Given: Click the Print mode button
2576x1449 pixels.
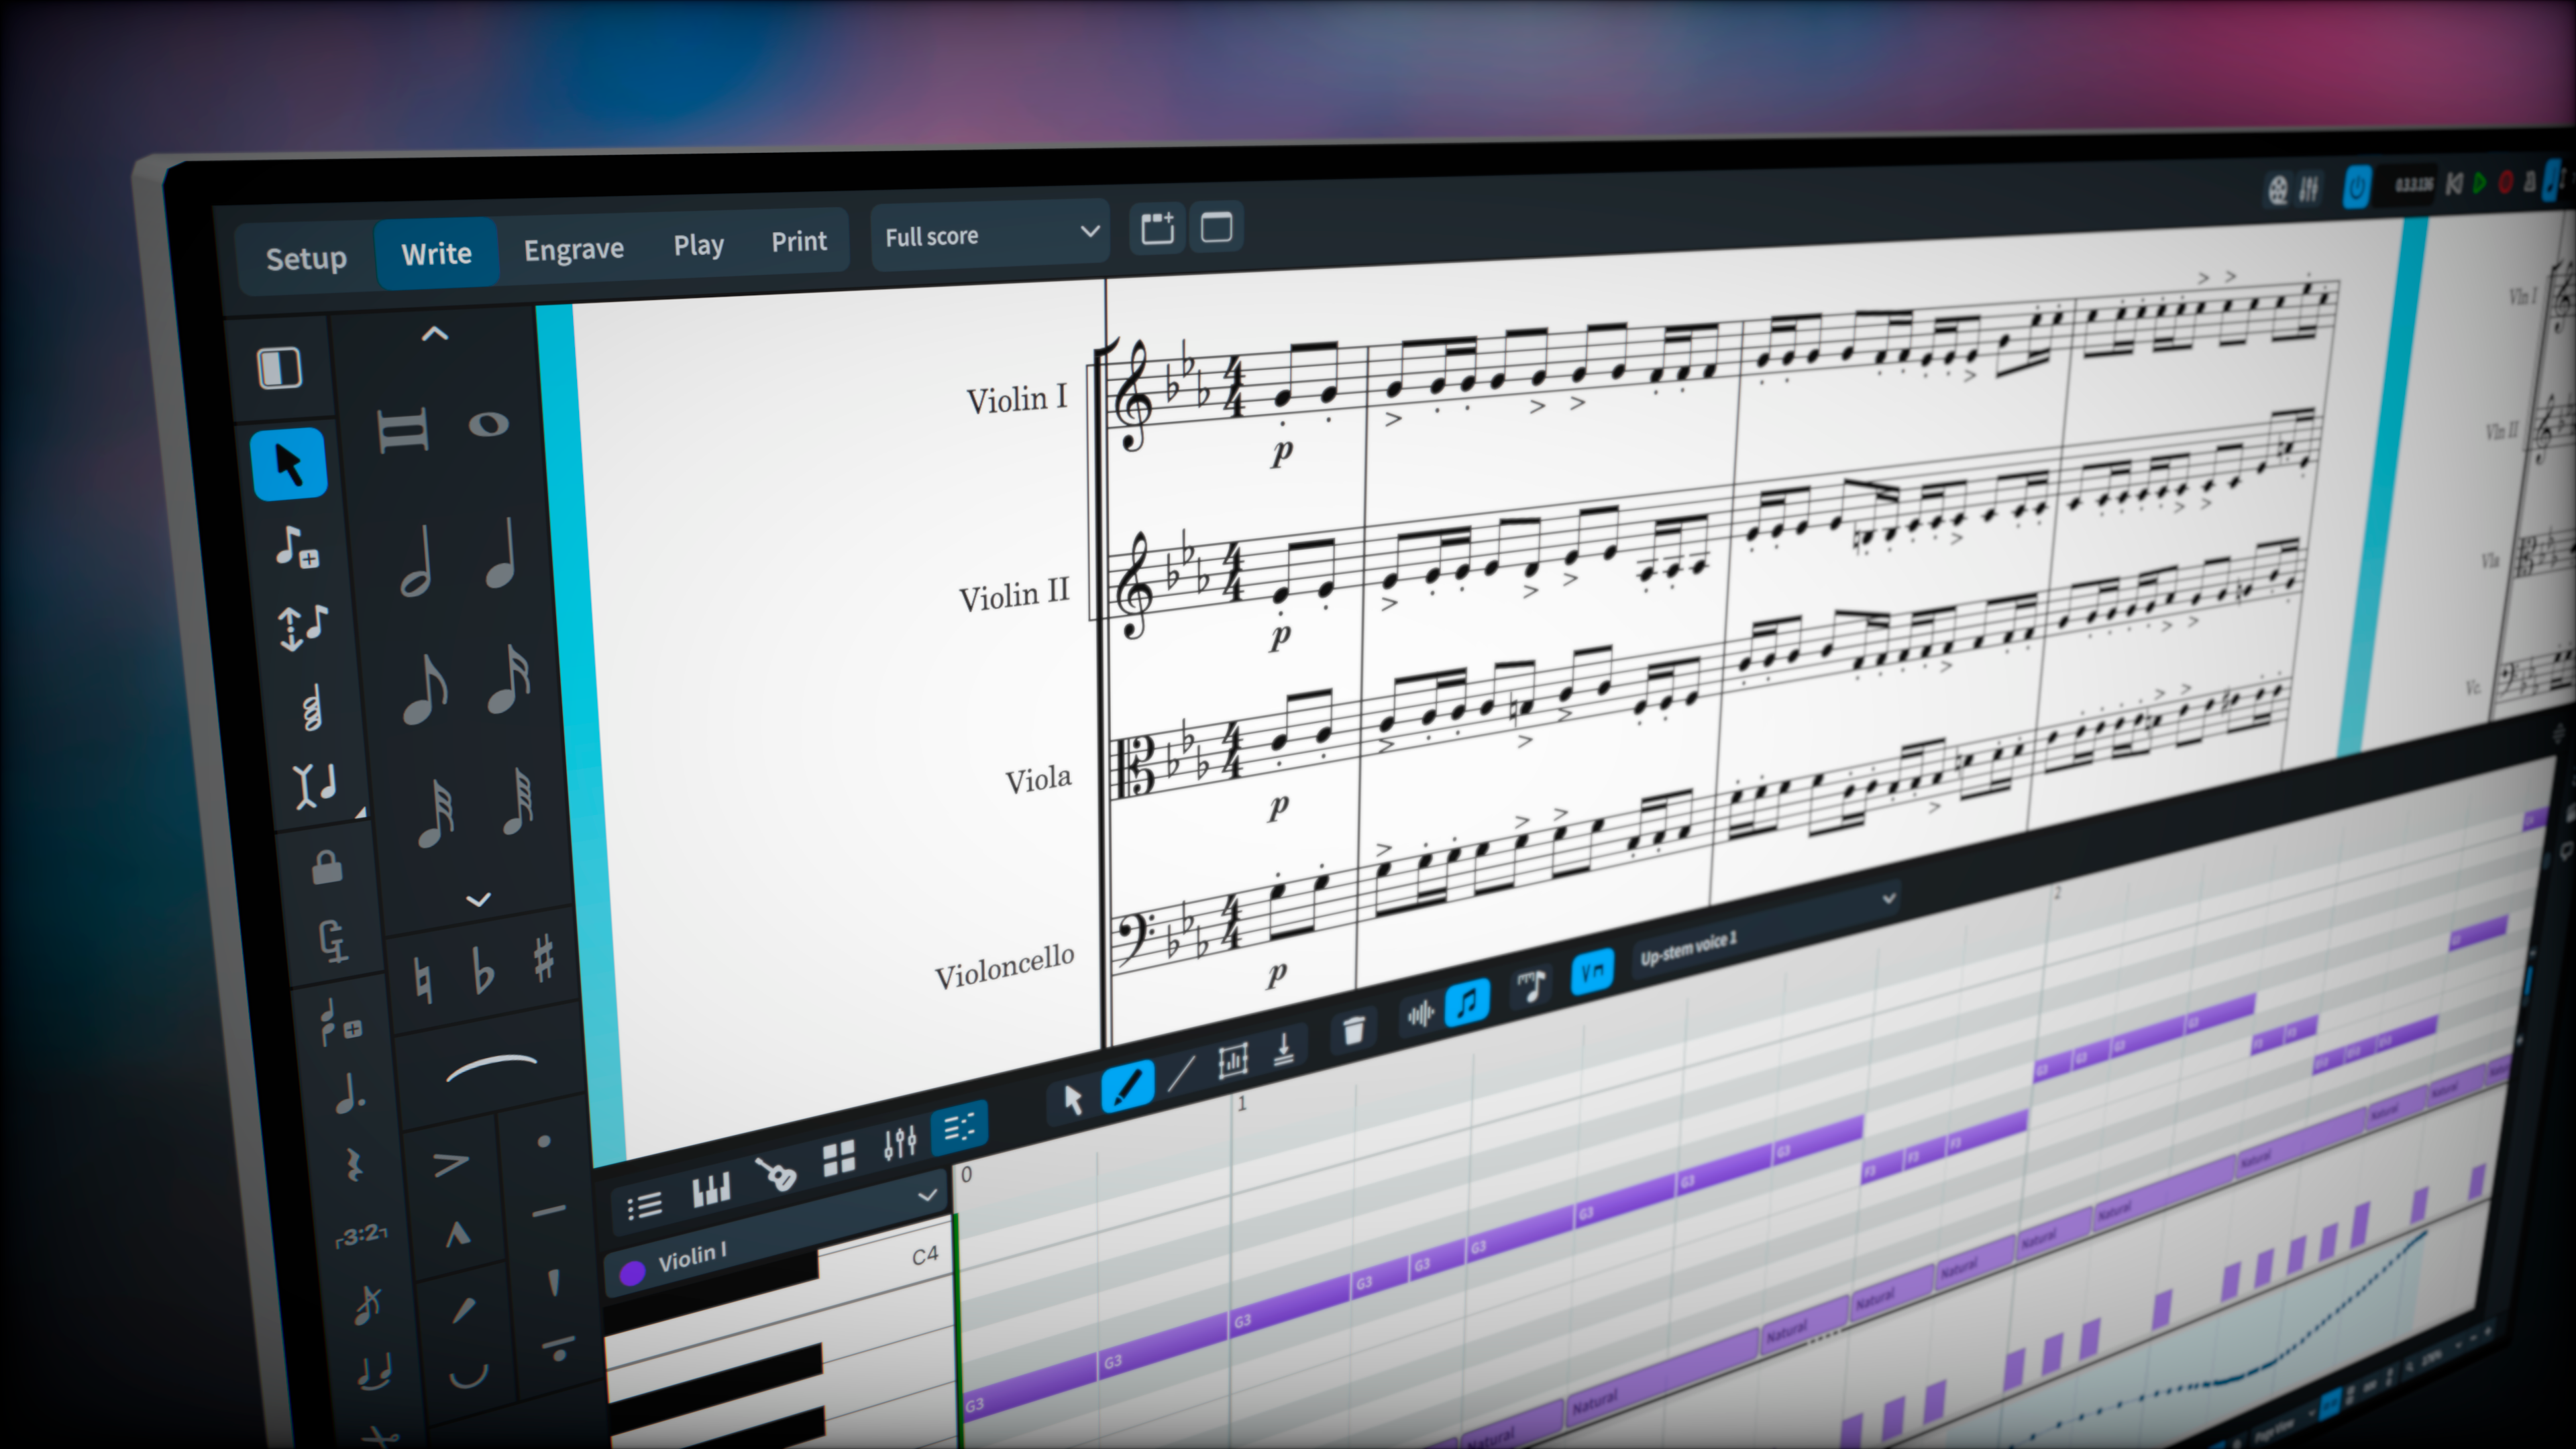Looking at the screenshot, I should point(798,241).
